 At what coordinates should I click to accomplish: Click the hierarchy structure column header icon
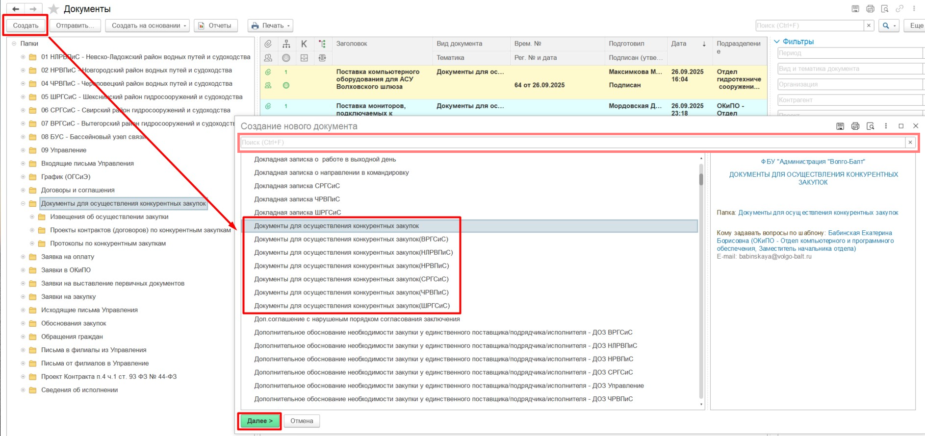click(x=286, y=44)
